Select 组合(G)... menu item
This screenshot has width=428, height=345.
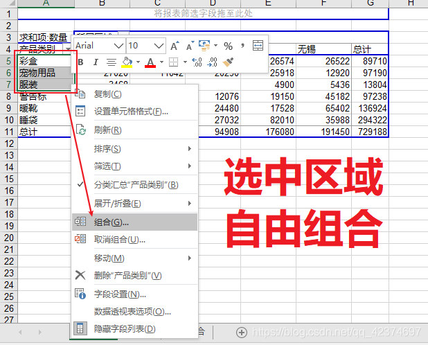tap(134, 222)
